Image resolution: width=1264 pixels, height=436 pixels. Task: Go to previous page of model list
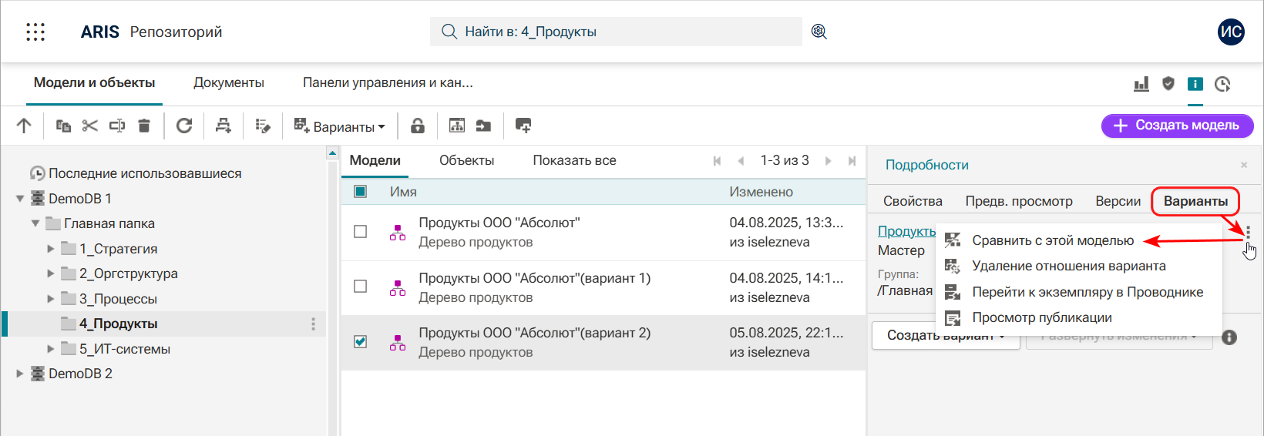point(741,161)
